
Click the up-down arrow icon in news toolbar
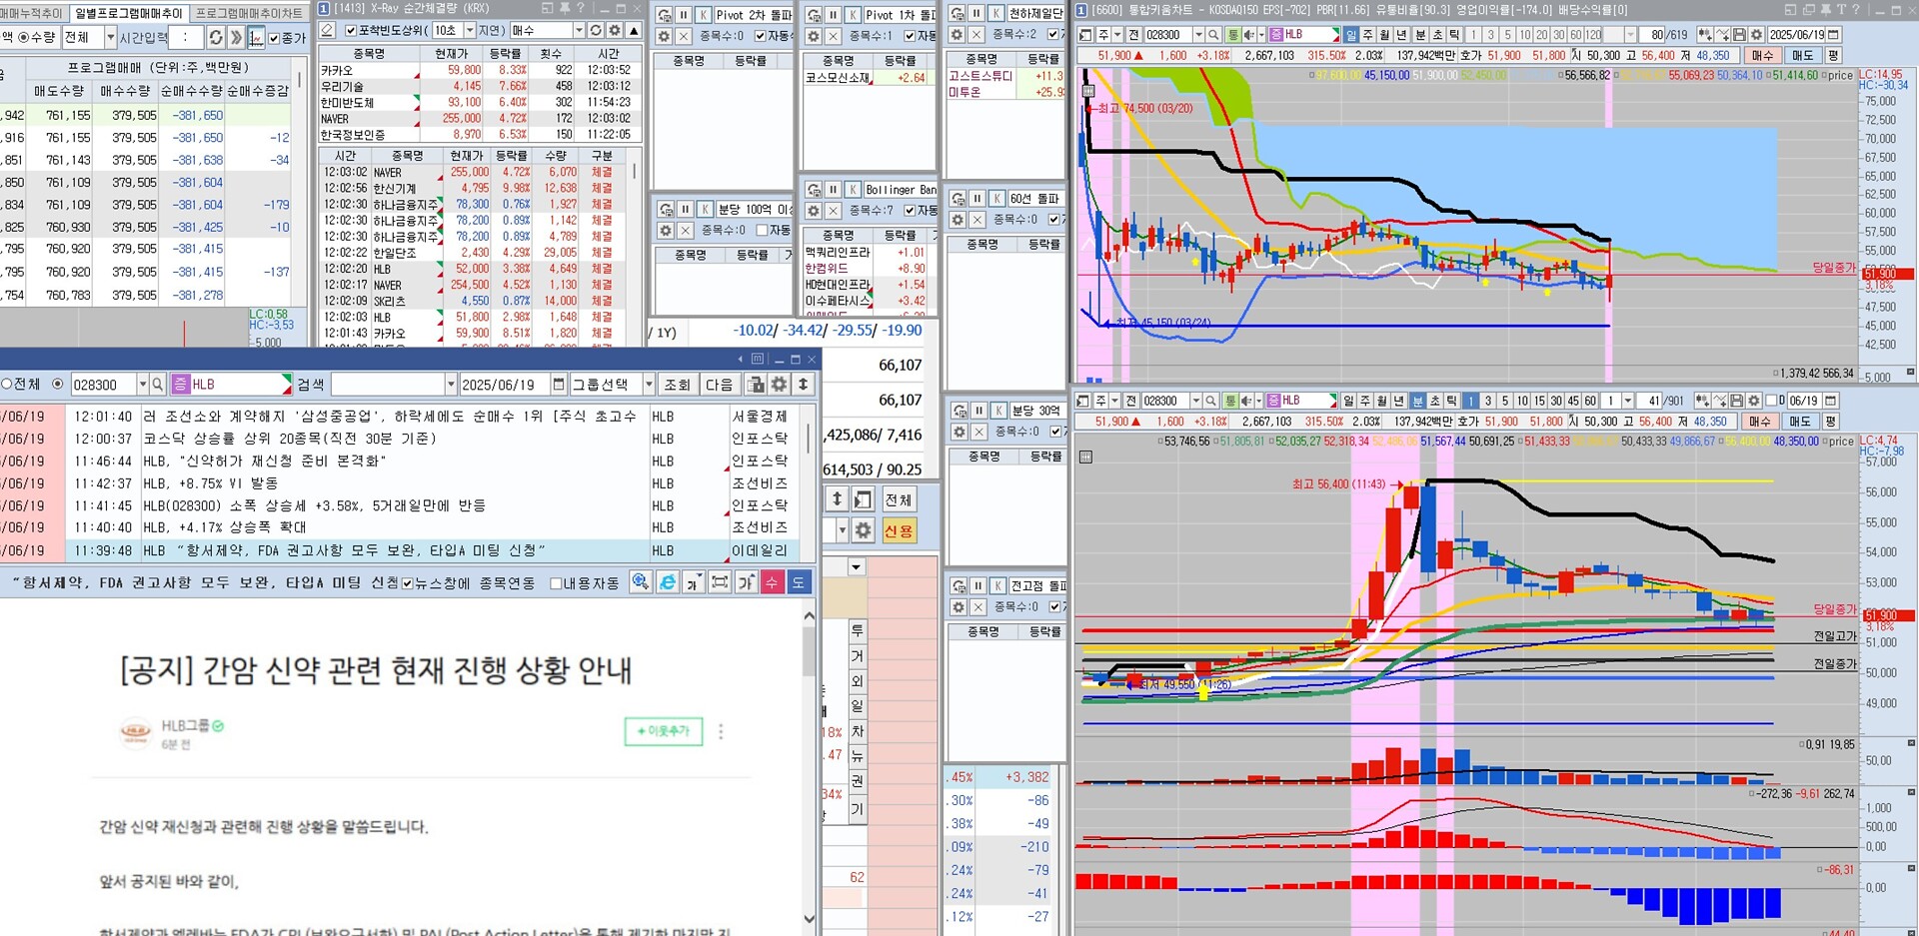point(803,385)
